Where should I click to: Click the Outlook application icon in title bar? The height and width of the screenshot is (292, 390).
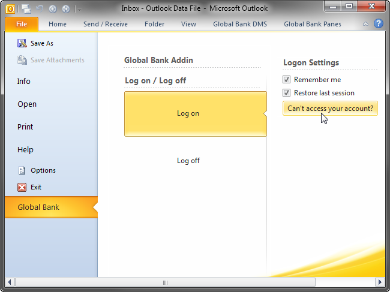click(x=10, y=9)
